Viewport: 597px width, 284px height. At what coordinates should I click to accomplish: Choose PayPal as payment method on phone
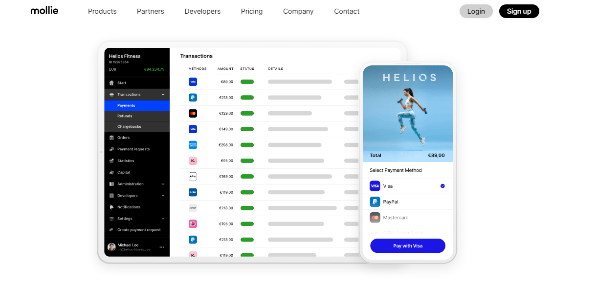tap(391, 202)
